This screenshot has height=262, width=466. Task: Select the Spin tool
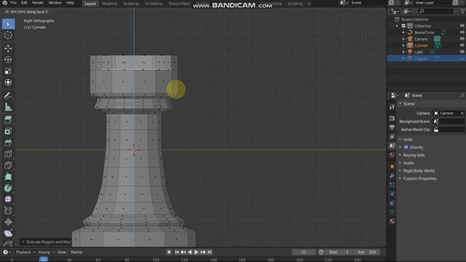click(8, 188)
